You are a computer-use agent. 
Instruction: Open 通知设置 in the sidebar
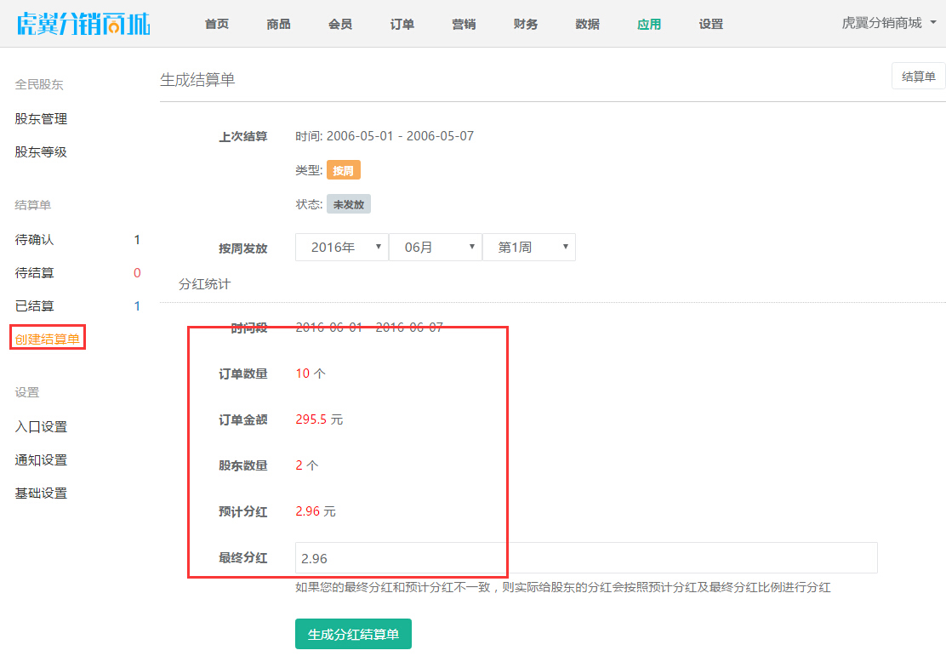[41, 459]
